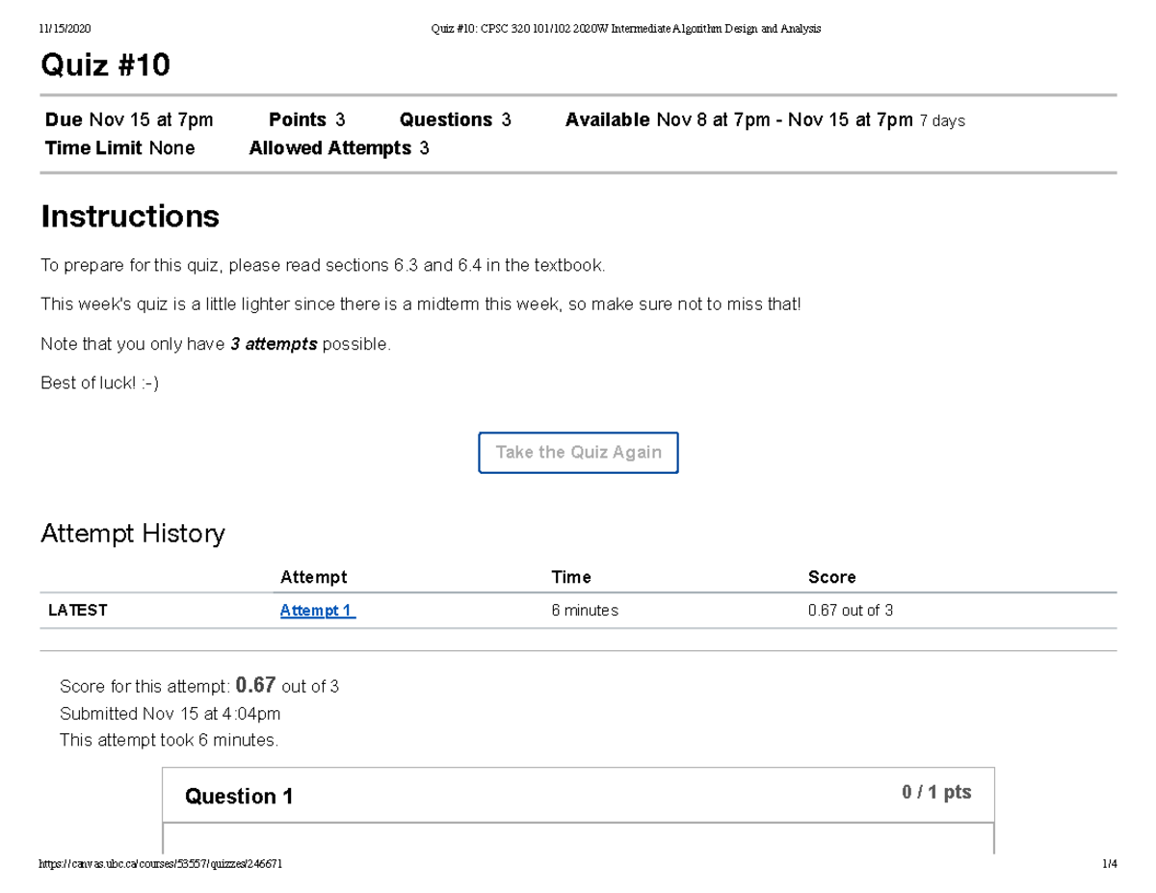Viewport: 1156px width, 893px height.
Task: Click the Attempt History heading
Action: pyautogui.click(x=132, y=534)
